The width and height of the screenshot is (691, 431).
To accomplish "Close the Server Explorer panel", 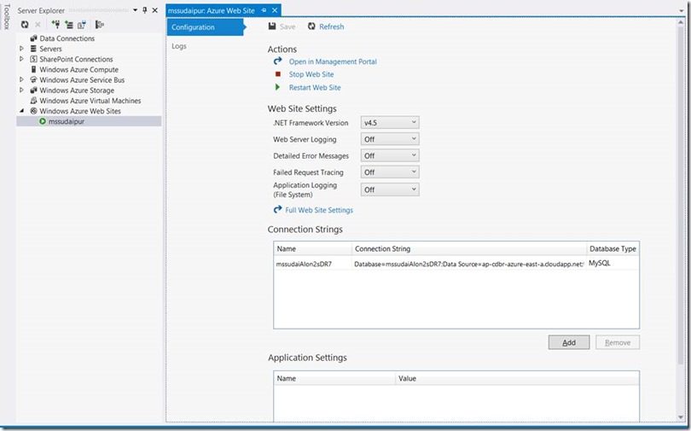I will pyautogui.click(x=154, y=10).
